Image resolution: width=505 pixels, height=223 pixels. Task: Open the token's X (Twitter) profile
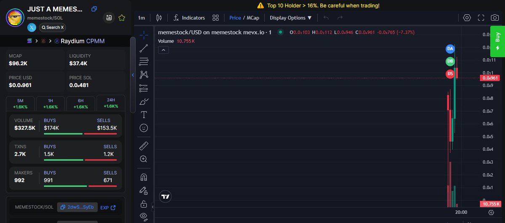point(32,27)
